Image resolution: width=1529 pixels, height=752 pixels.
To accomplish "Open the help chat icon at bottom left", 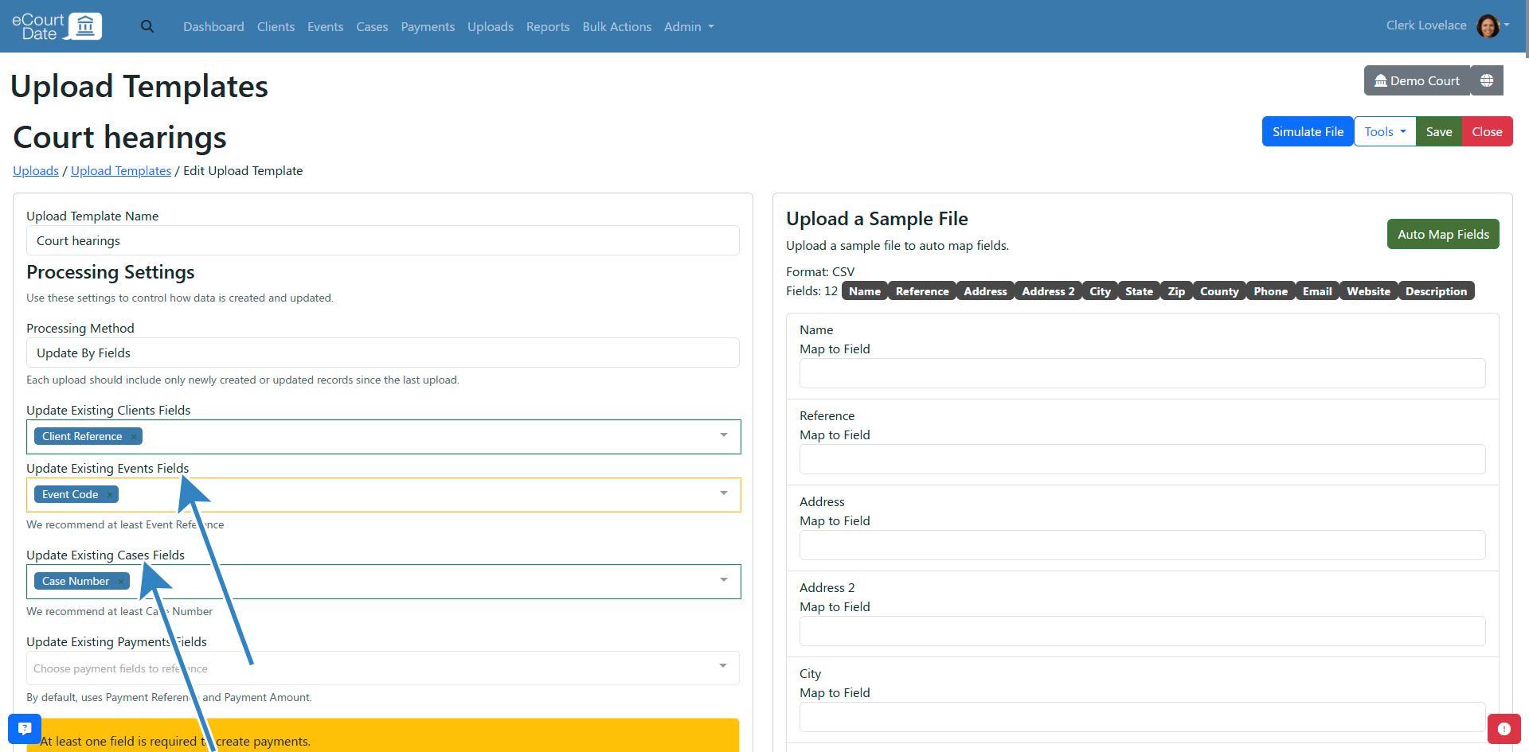I will [25, 728].
